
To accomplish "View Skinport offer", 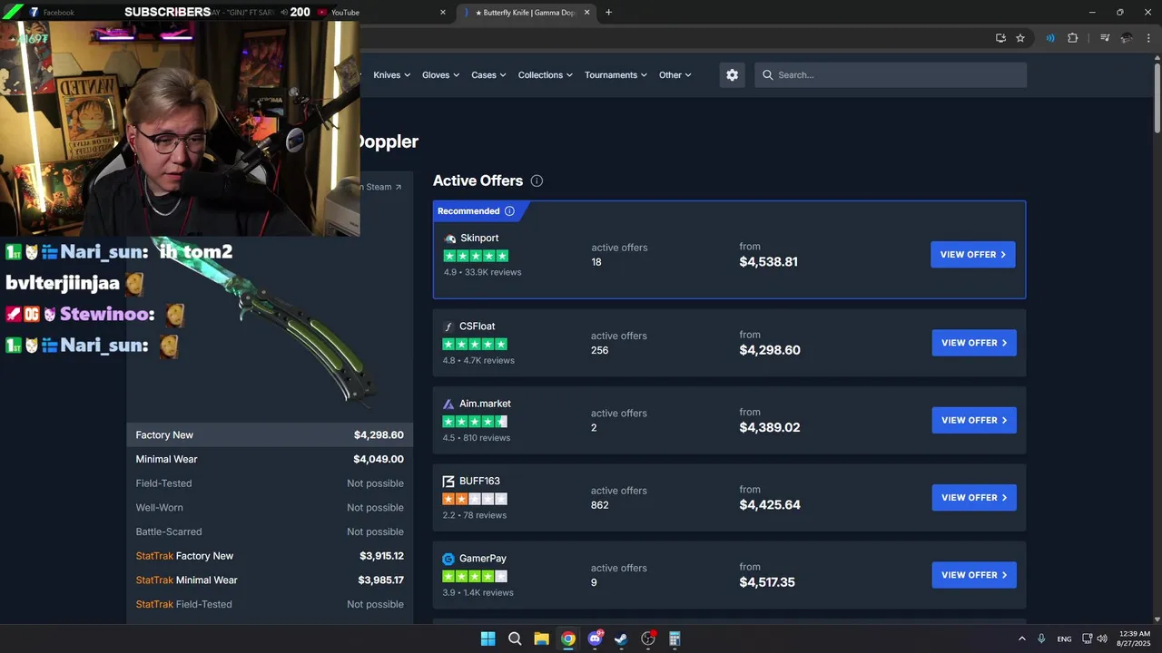I will 973,255.
